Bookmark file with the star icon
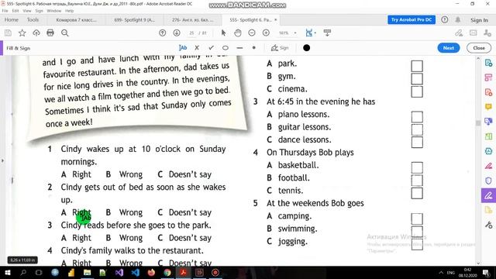Image resolution: width=496 pixels, height=279 pixels. pyautogui.click(x=22, y=33)
